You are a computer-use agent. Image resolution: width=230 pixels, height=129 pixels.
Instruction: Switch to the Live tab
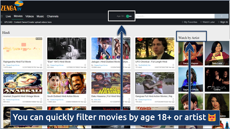[x=8, y=16]
